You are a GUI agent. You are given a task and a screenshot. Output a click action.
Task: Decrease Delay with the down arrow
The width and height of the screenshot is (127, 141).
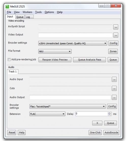(109, 115)
